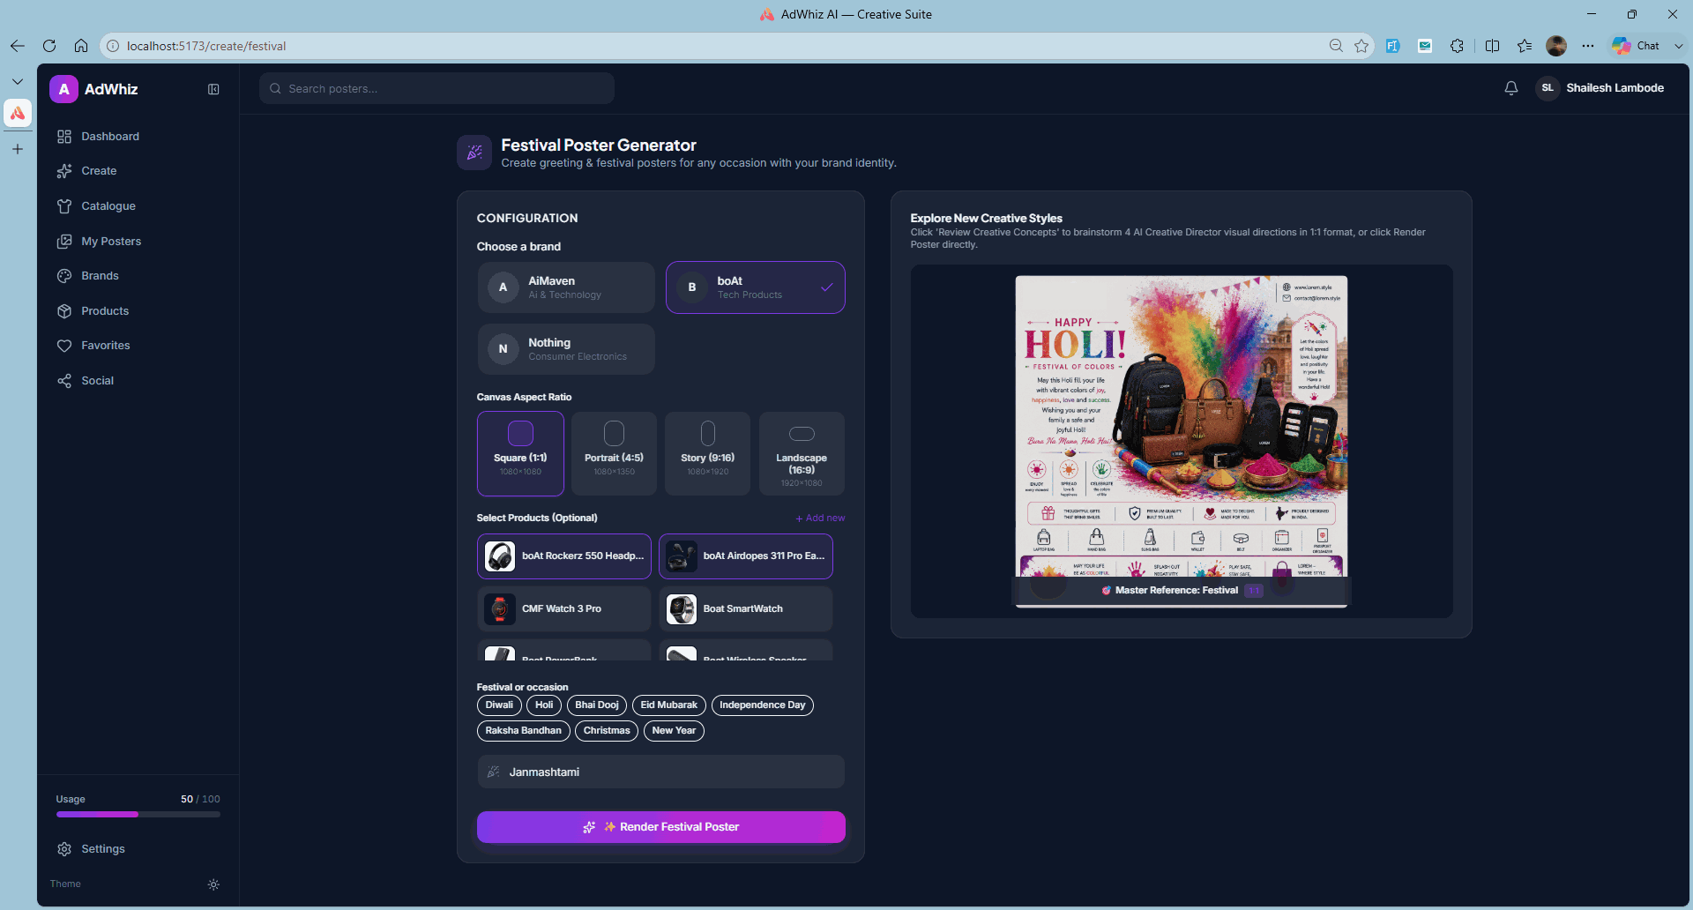Open Catalogue in sidebar
Image resolution: width=1693 pixels, height=910 pixels.
pyautogui.click(x=108, y=206)
